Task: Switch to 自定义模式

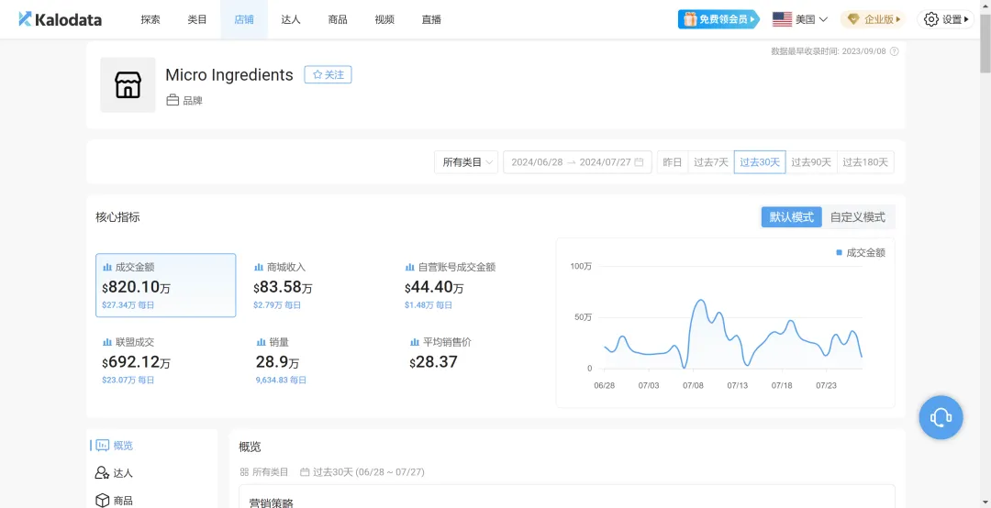Action: [x=858, y=216]
